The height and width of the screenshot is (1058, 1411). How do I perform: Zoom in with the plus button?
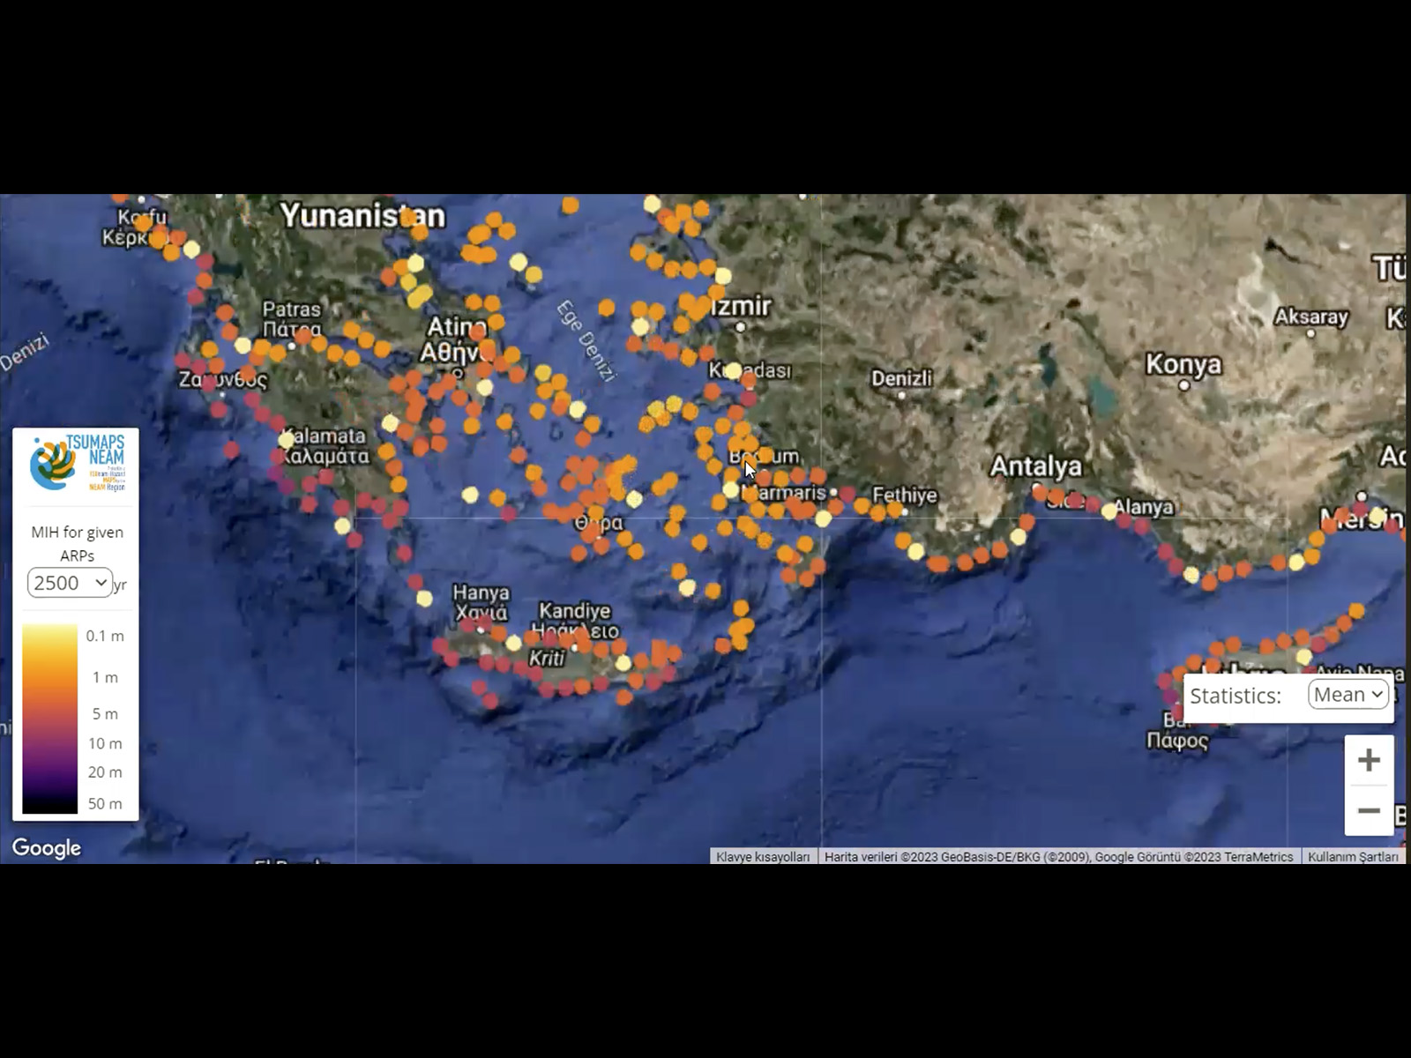1369,760
